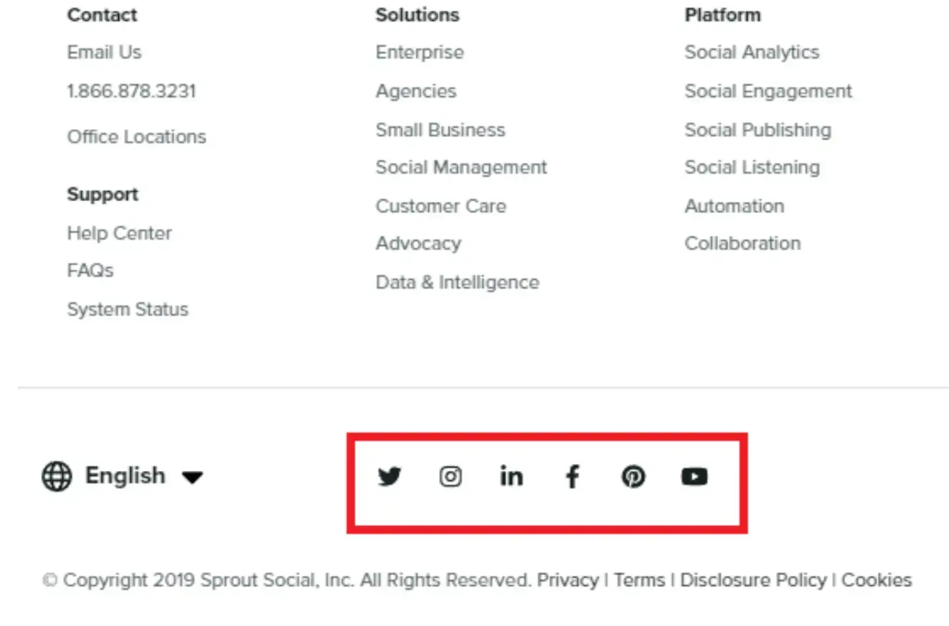Open the YouTube channel icon
This screenshot has height=626, width=949.
(x=694, y=476)
